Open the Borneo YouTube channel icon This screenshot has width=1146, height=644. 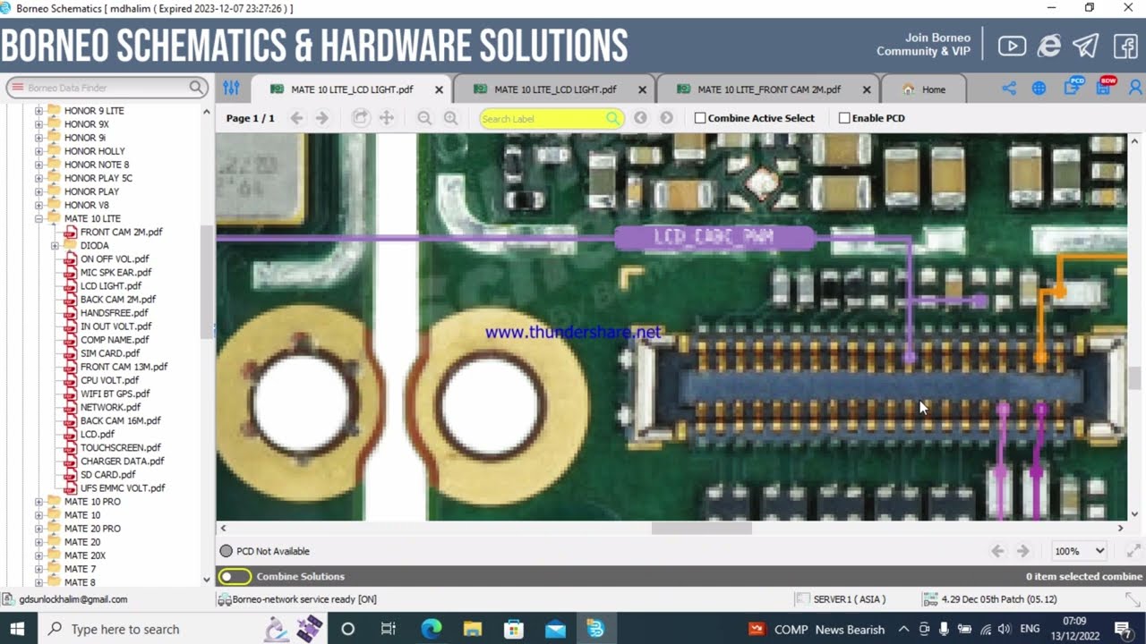pyautogui.click(x=1012, y=46)
